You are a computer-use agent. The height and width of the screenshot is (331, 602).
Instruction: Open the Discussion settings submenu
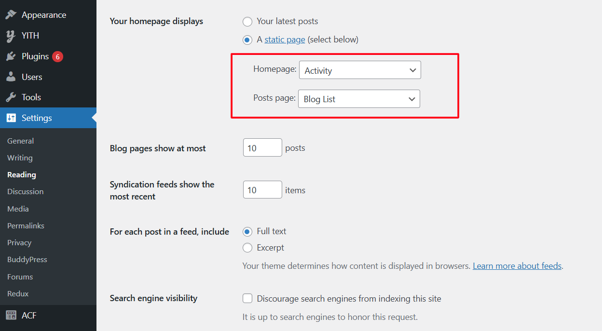coord(25,192)
